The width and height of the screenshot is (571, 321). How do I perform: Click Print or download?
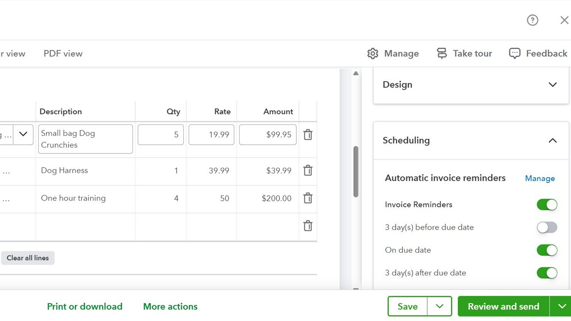click(x=85, y=306)
